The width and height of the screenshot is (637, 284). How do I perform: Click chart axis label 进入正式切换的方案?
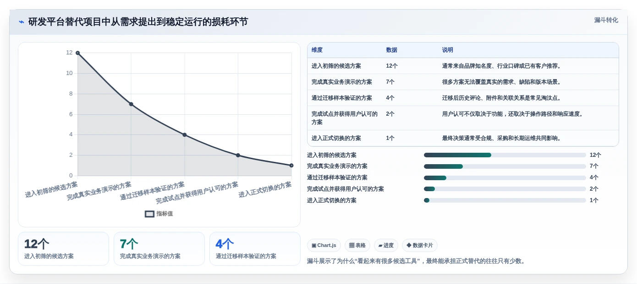tap(265, 189)
